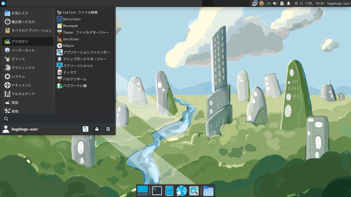Open システム category

click(27, 76)
